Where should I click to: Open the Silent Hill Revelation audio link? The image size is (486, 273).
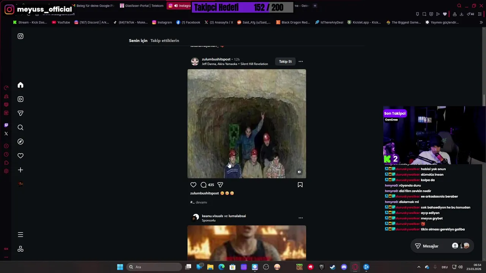coord(235,64)
